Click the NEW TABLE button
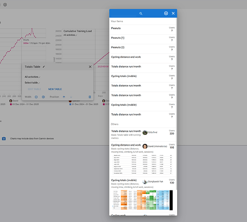The image size is (247, 222). pyautogui.click(x=55, y=89)
